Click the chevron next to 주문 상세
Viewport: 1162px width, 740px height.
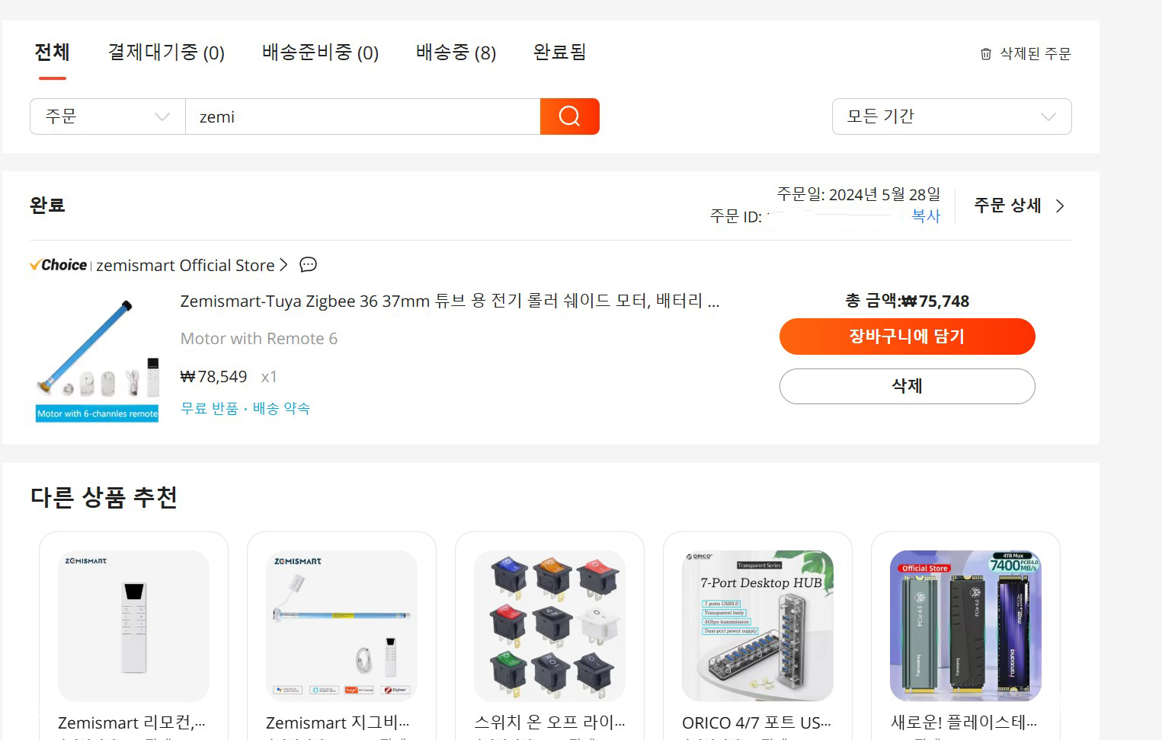pos(1060,206)
